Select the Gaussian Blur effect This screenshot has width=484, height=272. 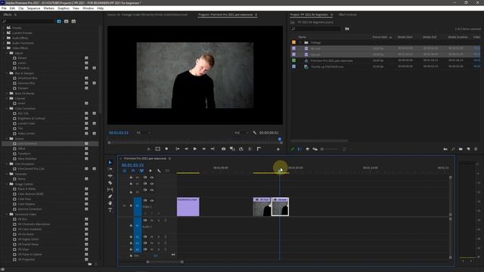[x=26, y=83]
